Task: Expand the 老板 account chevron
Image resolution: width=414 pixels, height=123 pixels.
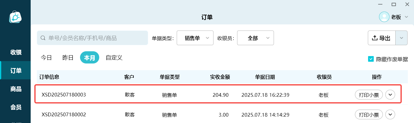Action: coord(407,17)
